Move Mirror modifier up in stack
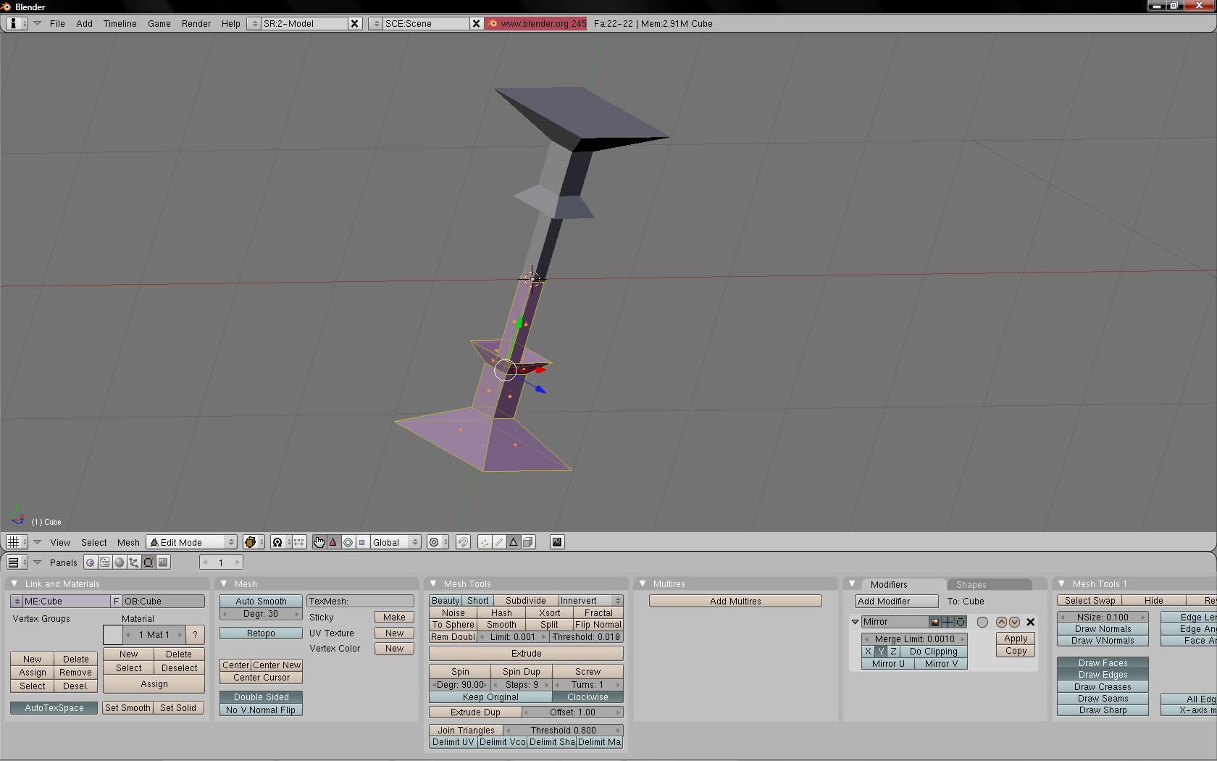This screenshot has width=1217, height=761. [1001, 622]
